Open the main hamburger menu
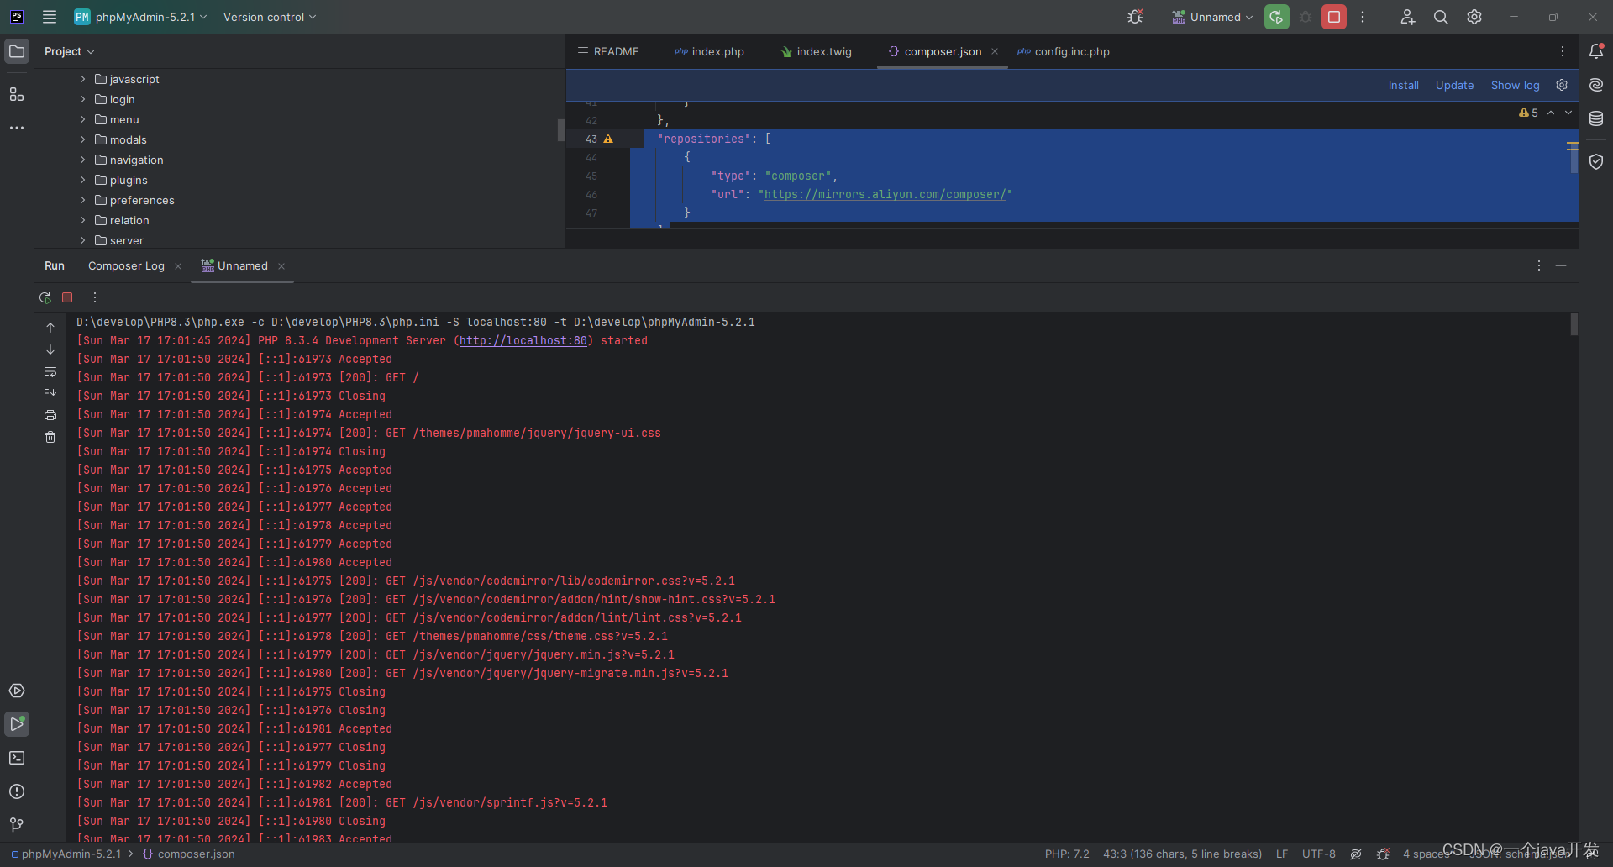Viewport: 1613px width, 867px height. coord(50,17)
